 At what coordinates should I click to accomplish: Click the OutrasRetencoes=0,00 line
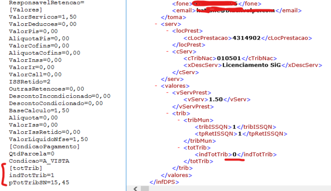coord(46,89)
